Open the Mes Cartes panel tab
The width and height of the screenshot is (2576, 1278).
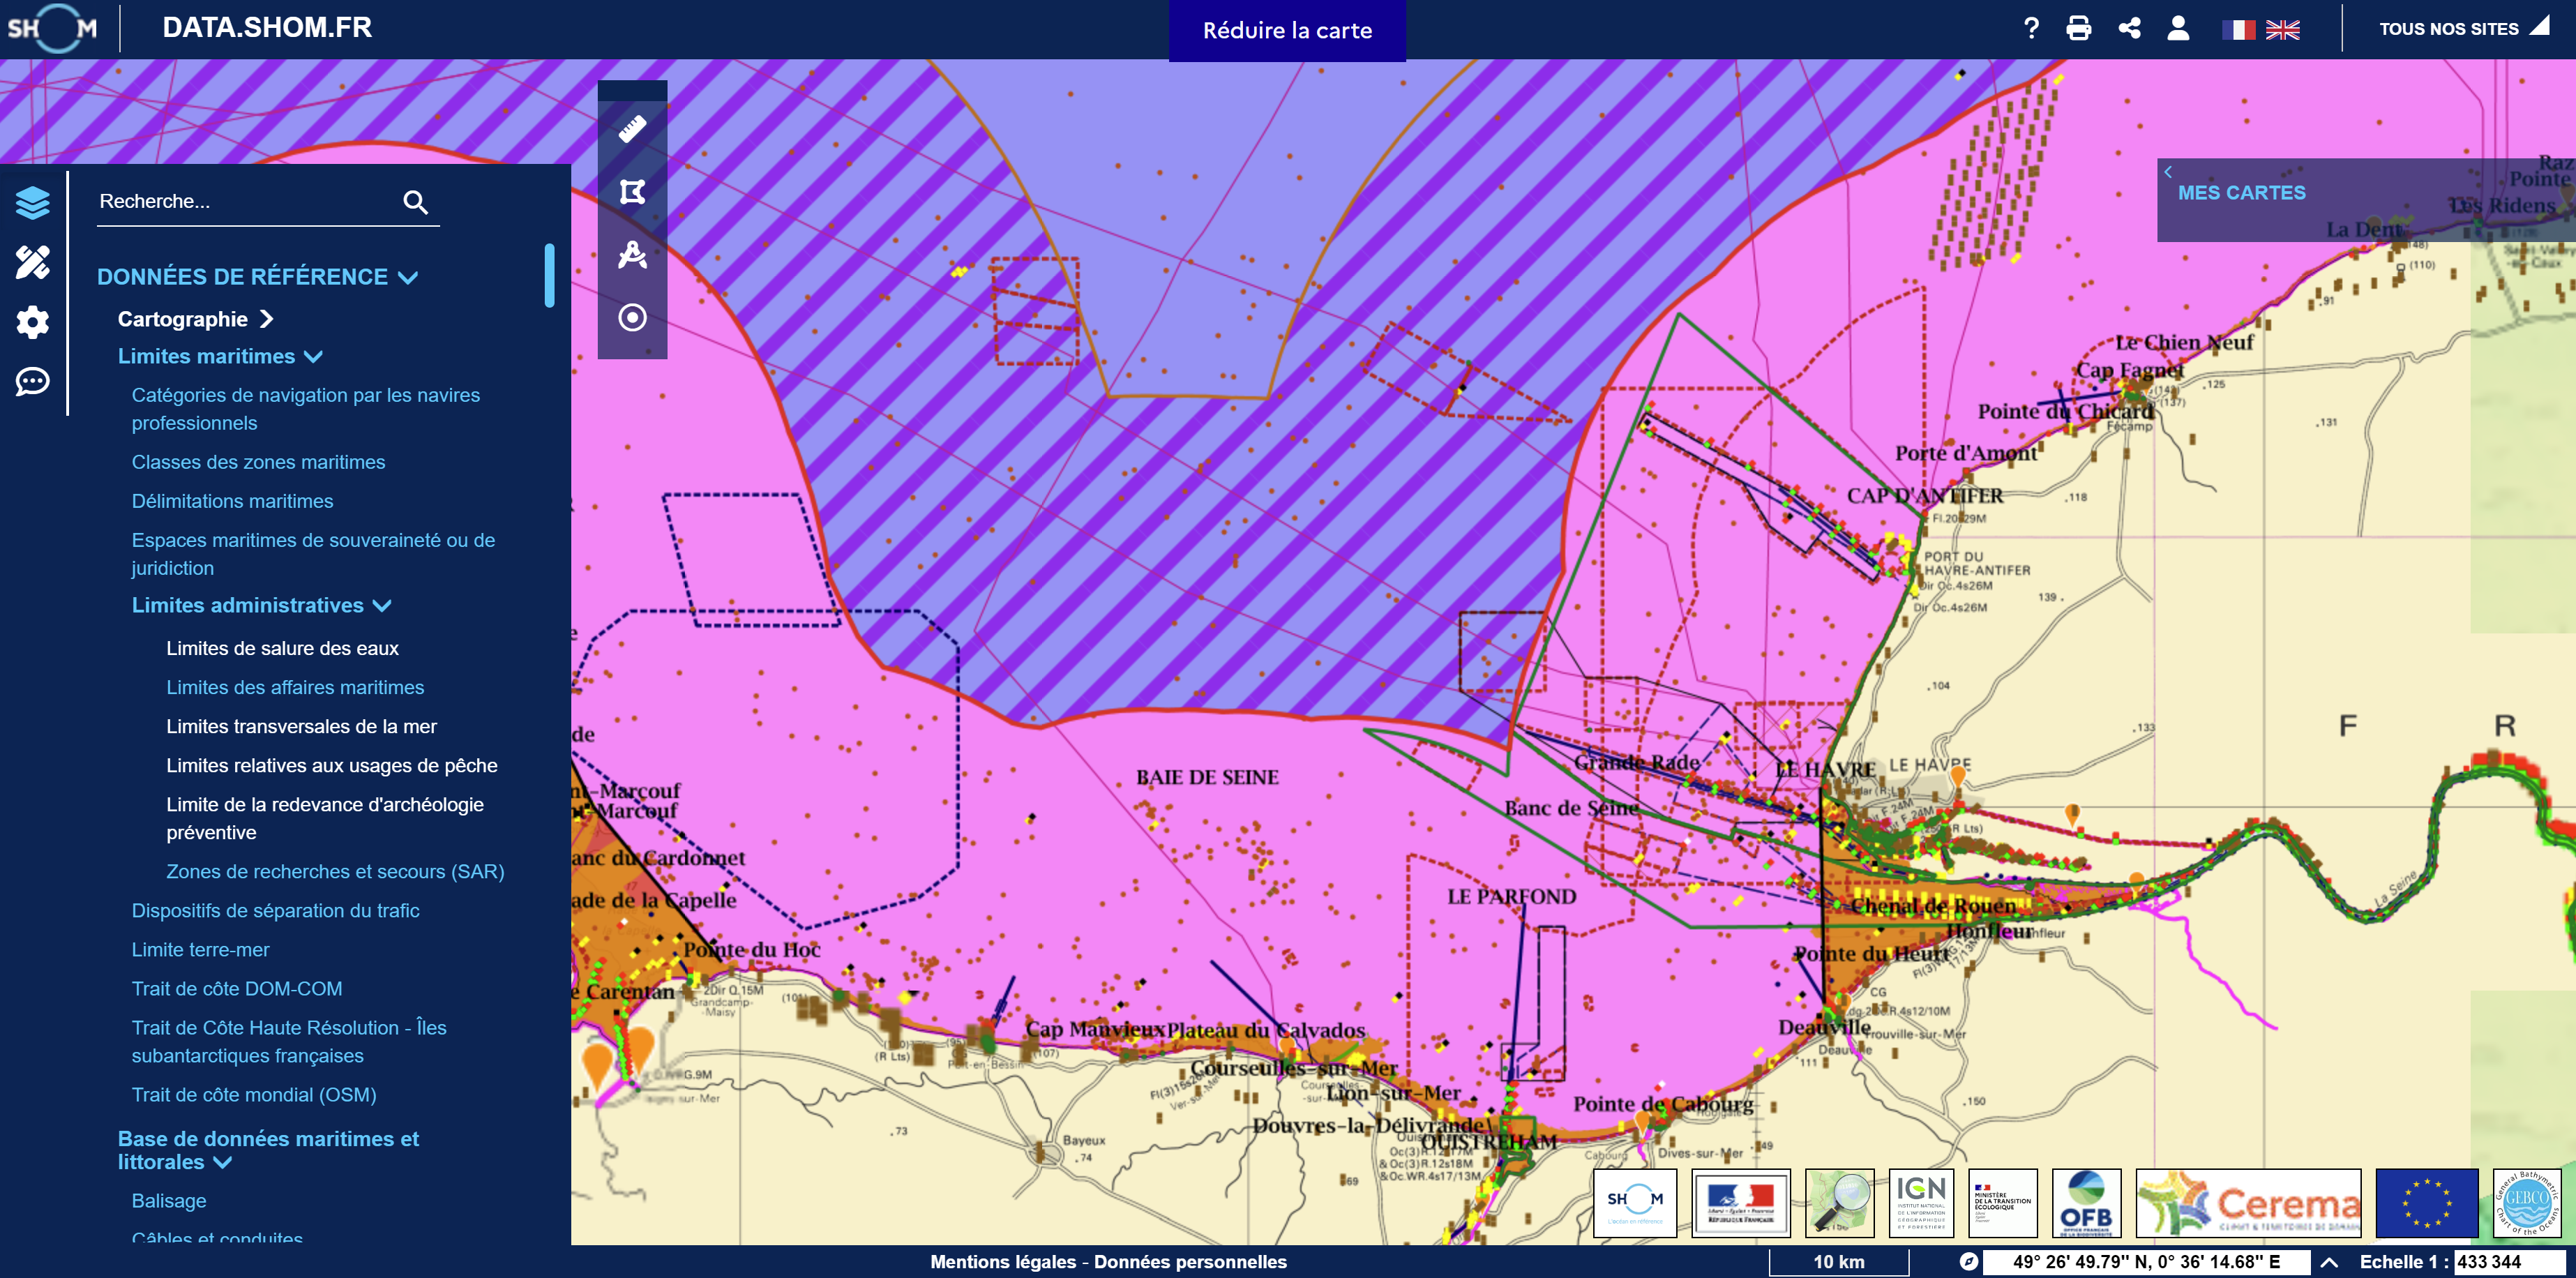2241,193
